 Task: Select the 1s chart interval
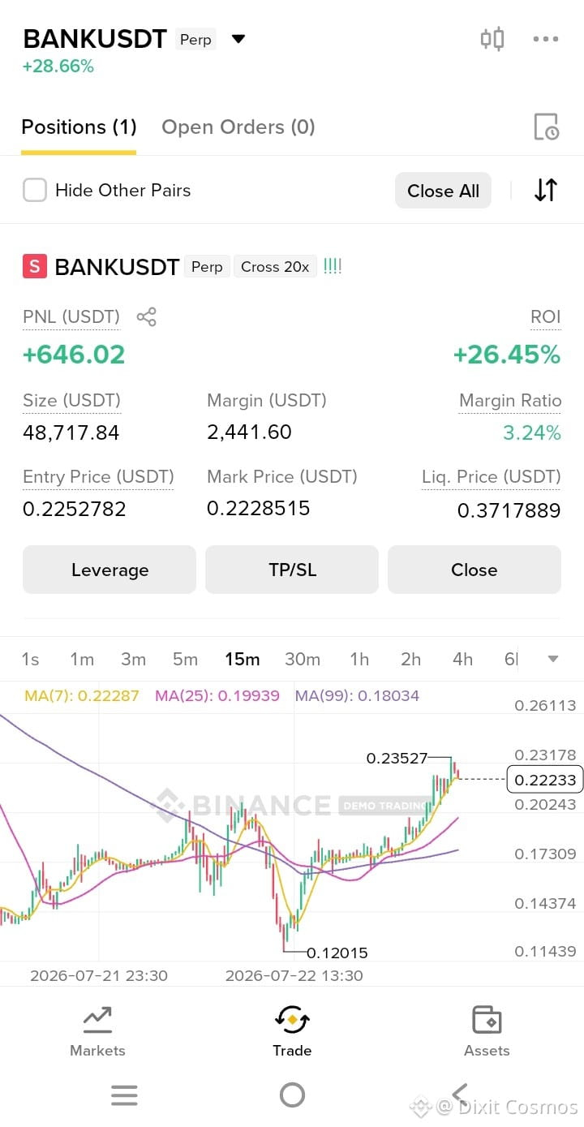coord(30,659)
